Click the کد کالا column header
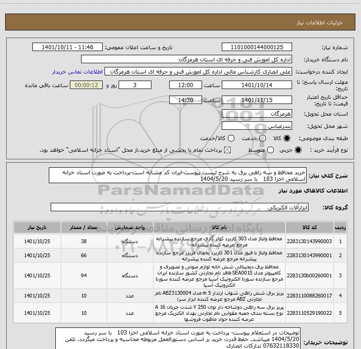 (309, 227)
